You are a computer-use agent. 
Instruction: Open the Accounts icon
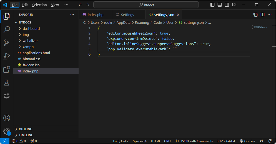tap(6, 118)
